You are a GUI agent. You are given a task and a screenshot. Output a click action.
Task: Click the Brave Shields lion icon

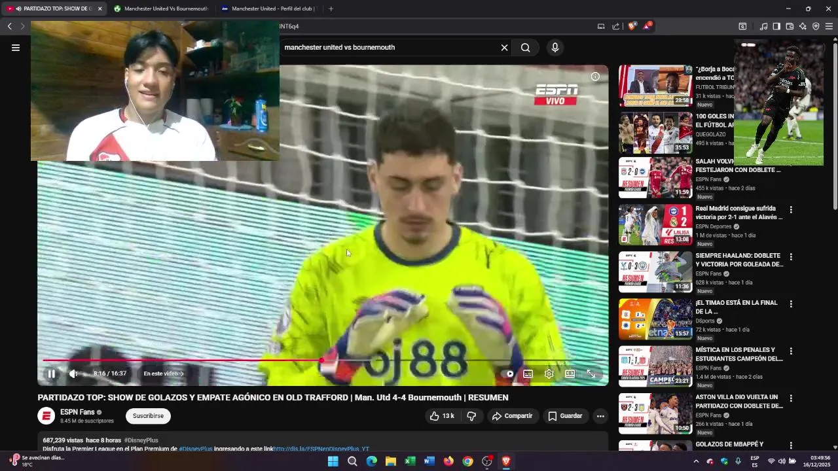632,26
